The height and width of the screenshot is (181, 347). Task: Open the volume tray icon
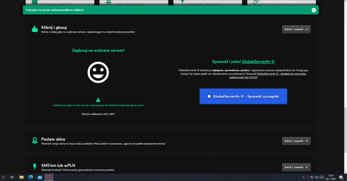(x=316, y=177)
